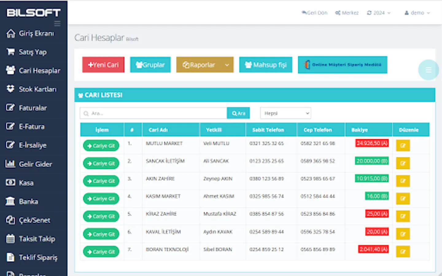Edit MUTLU MARKET with the pencil icon
Screen dimensions: 442x276
click(x=403, y=145)
